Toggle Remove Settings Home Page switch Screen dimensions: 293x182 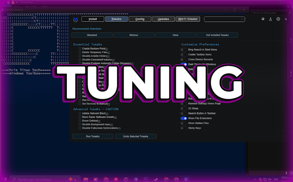tap(184, 103)
